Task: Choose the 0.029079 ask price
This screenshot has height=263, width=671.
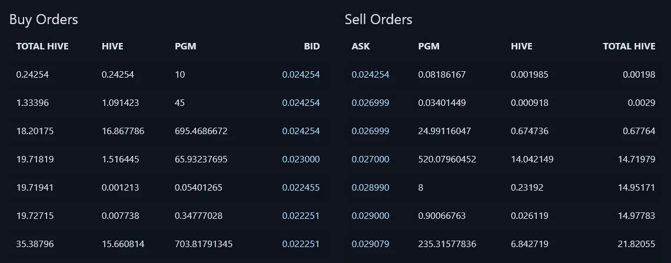Action: [x=371, y=244]
